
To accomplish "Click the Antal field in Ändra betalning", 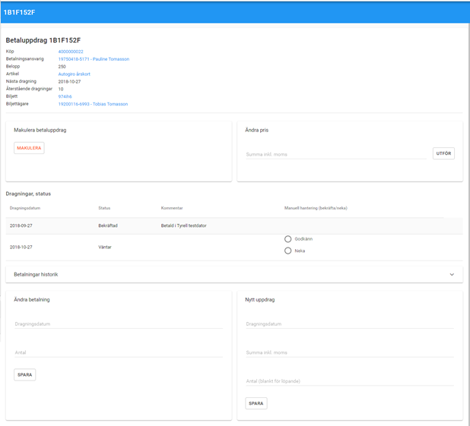I will click(x=118, y=353).
